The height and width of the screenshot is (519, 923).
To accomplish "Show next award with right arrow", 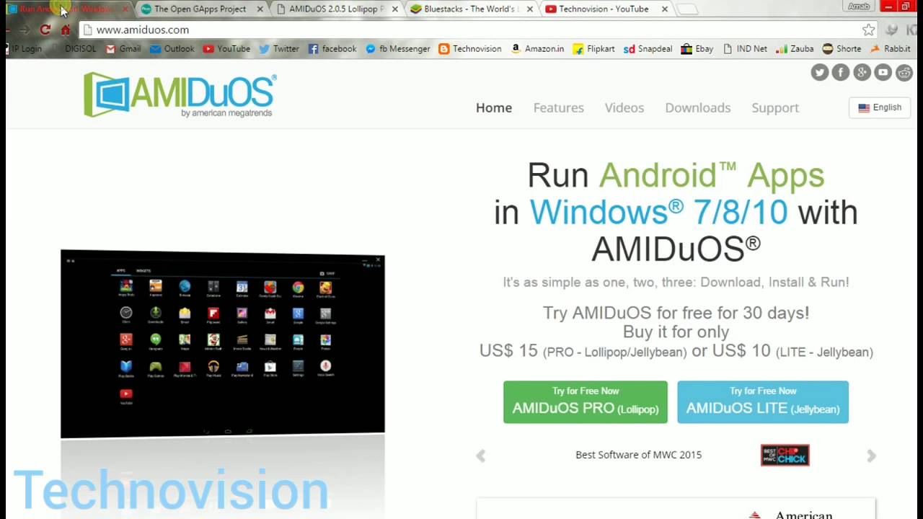I will coord(871,456).
